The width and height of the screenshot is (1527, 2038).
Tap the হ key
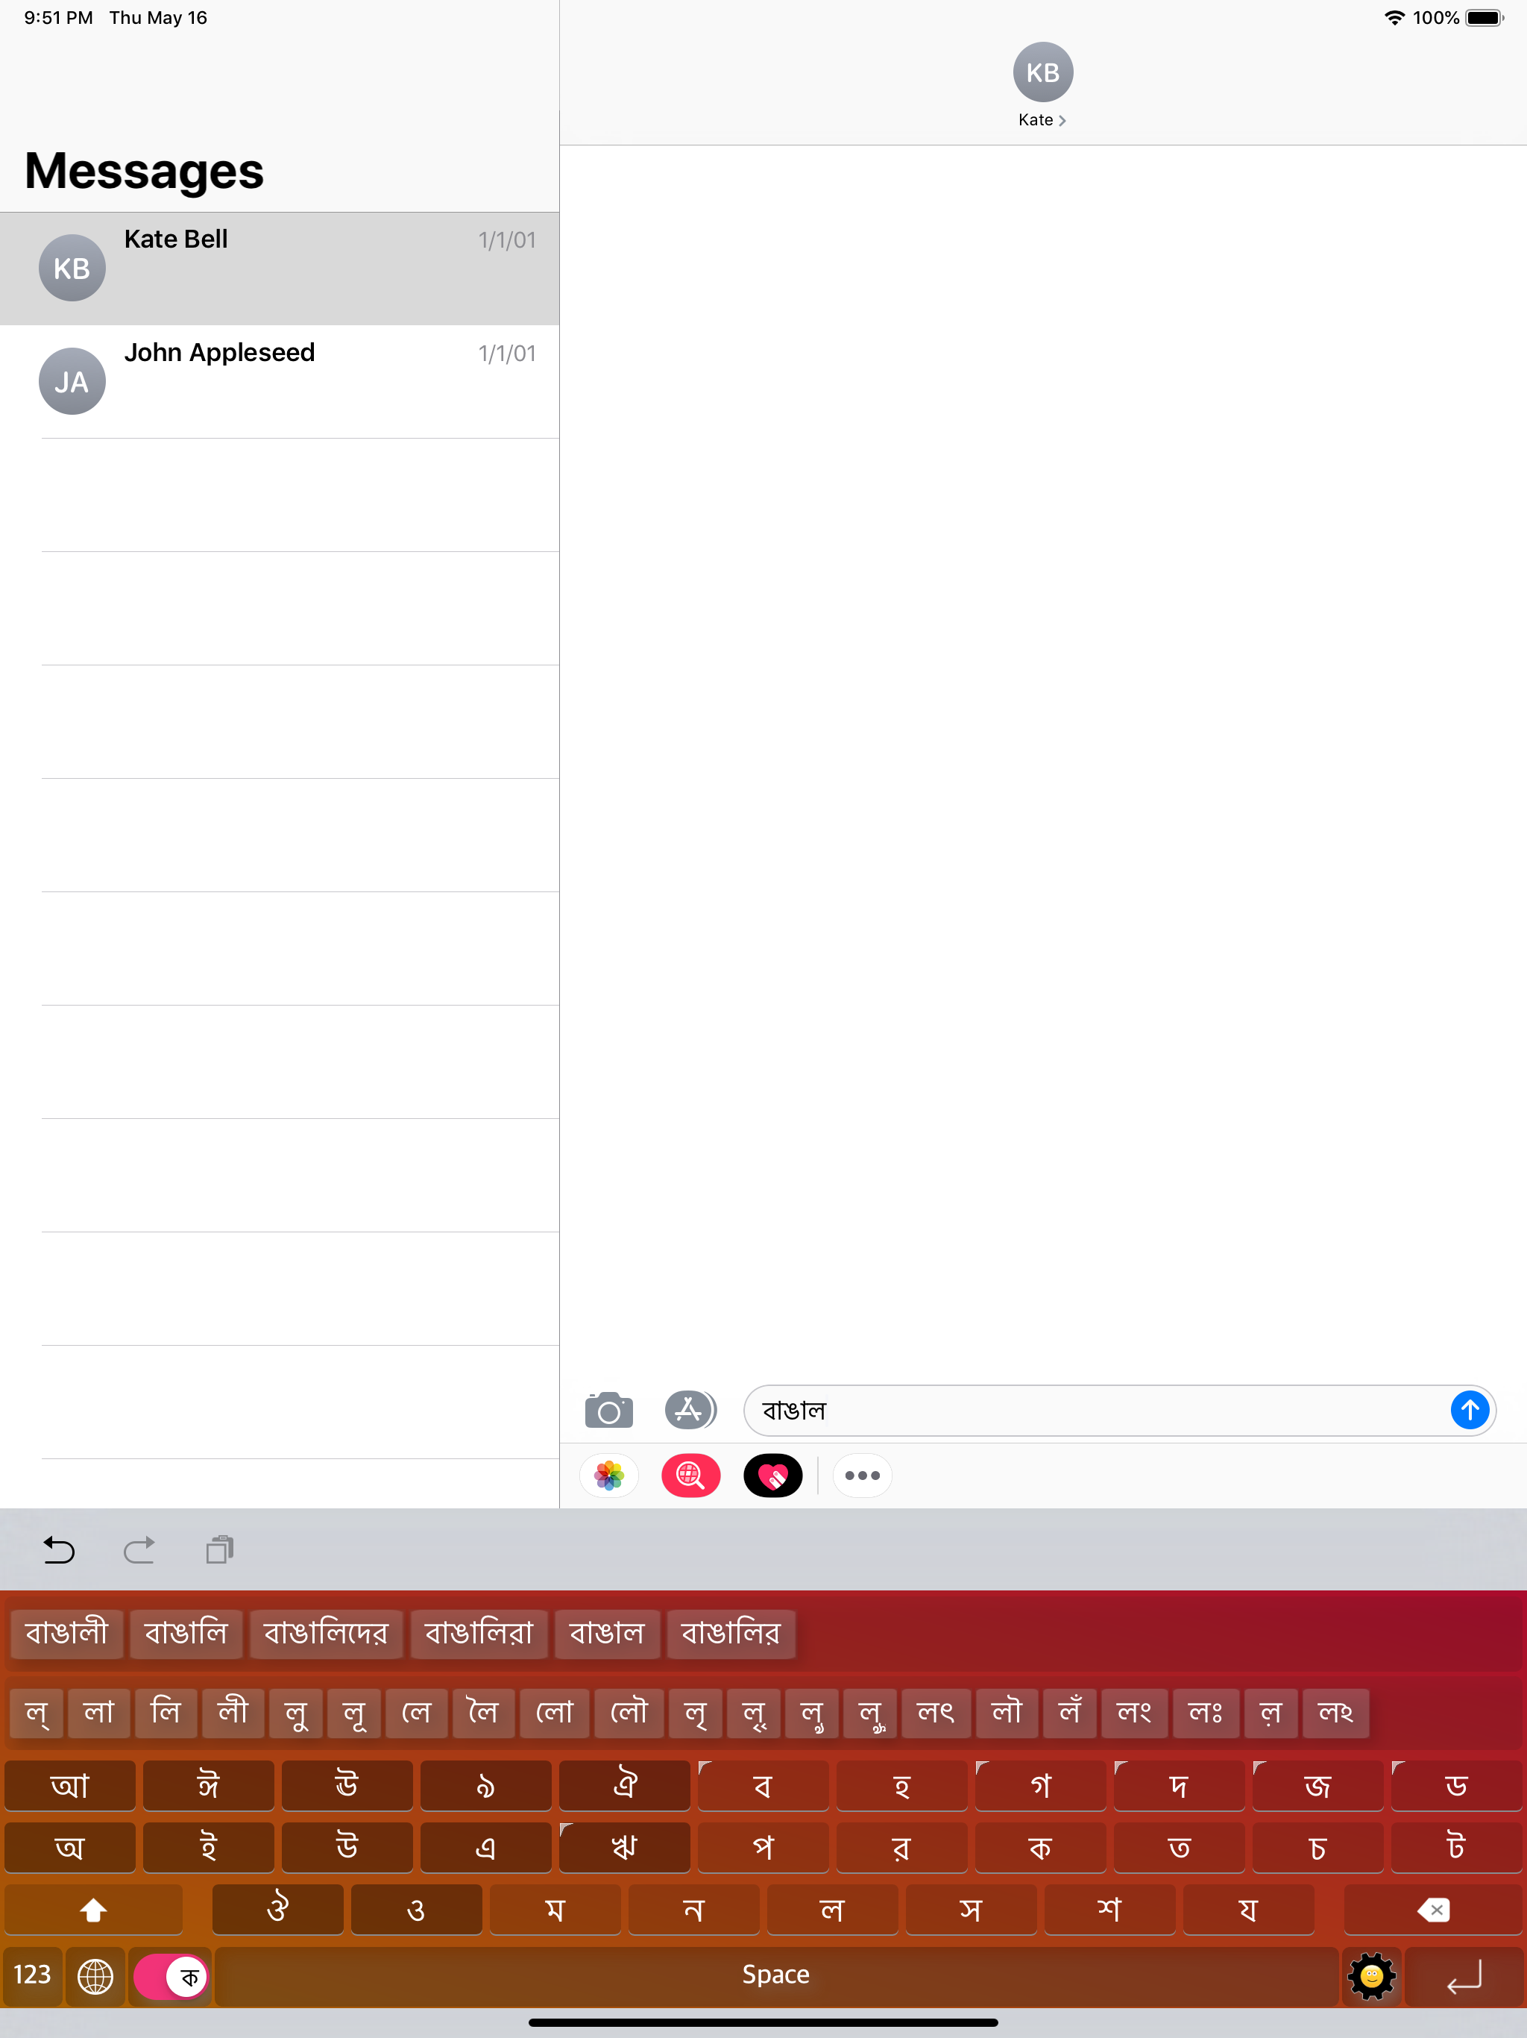pyautogui.click(x=901, y=1786)
